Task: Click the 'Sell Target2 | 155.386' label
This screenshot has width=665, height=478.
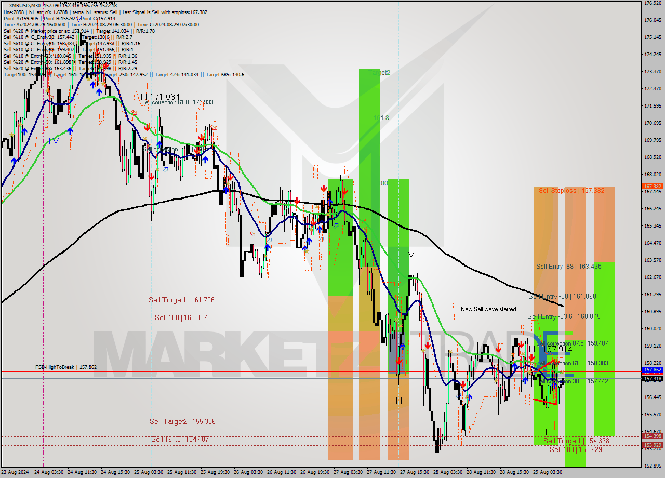Action: [182, 421]
